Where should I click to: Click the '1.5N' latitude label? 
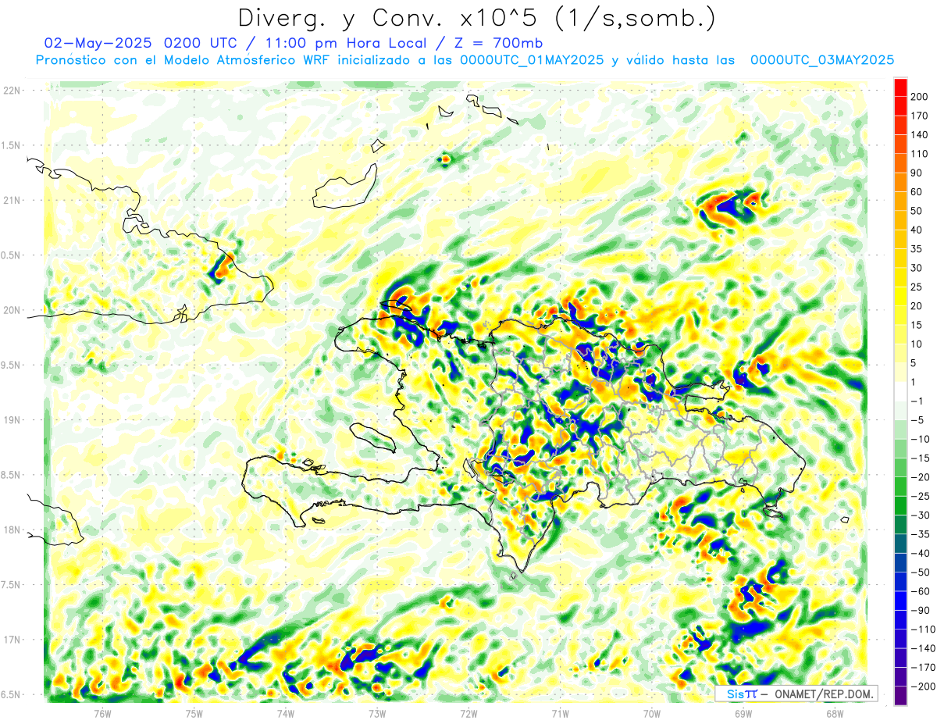point(10,145)
